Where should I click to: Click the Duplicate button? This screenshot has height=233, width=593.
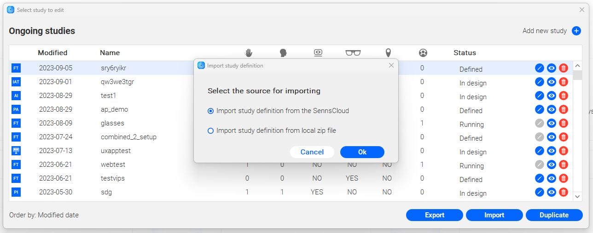point(554,215)
